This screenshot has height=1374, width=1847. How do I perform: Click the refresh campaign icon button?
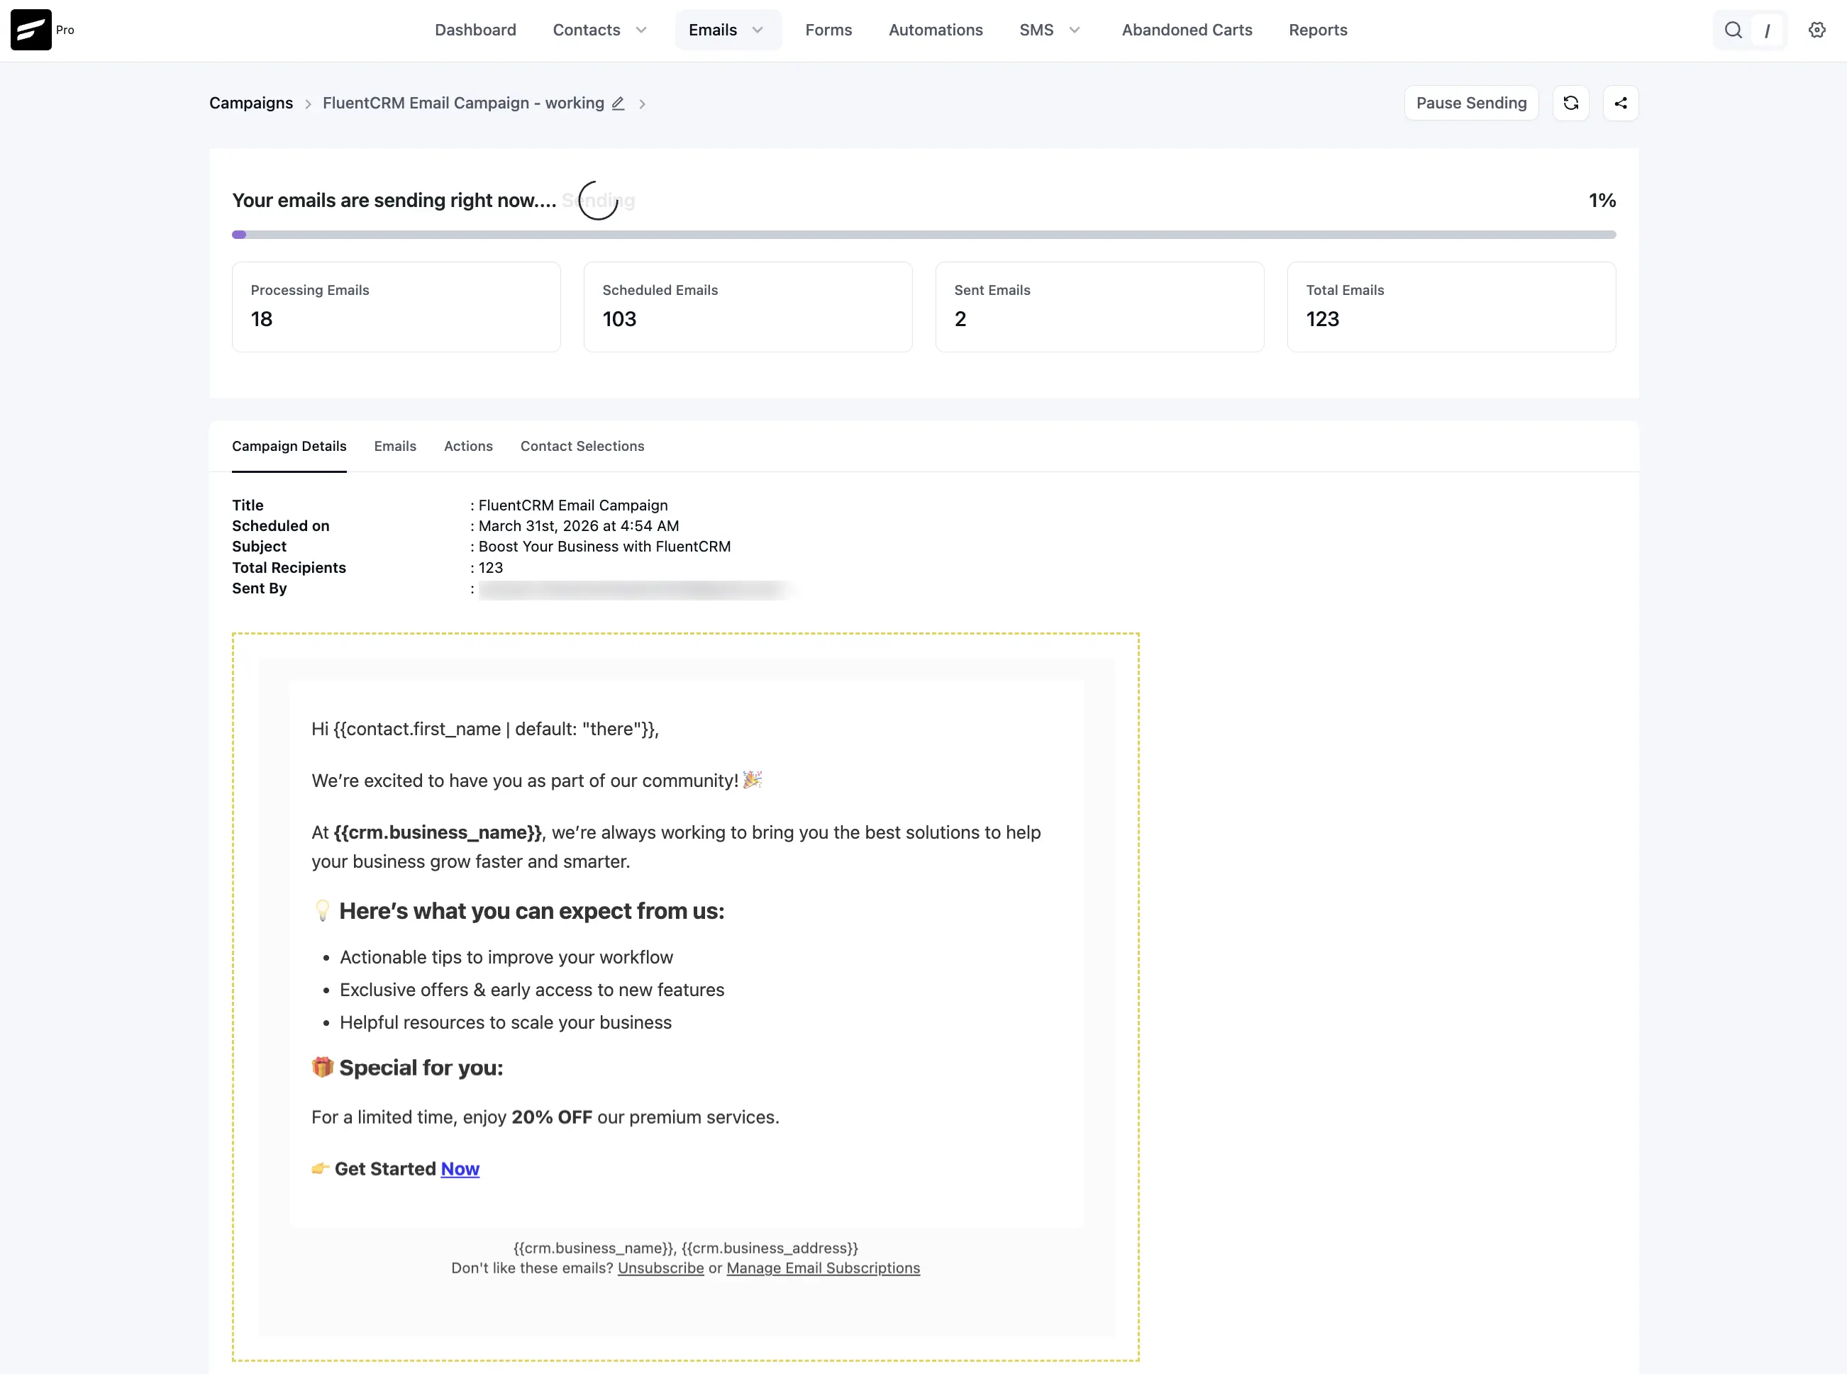point(1571,103)
